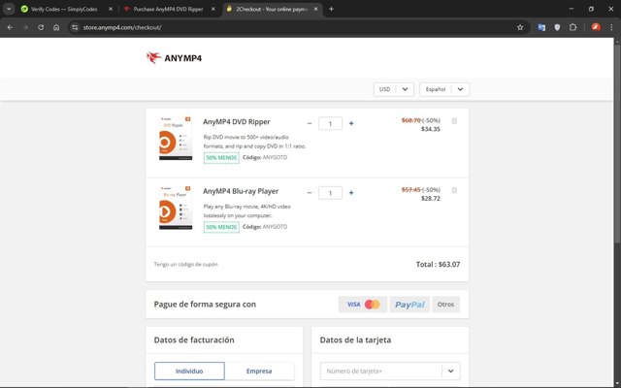Select the 2Checkout online payment tab
Screen dimensions: 621x388
click(272, 9)
